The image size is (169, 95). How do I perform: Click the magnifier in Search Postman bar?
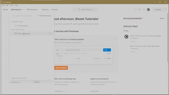coord(79,9)
